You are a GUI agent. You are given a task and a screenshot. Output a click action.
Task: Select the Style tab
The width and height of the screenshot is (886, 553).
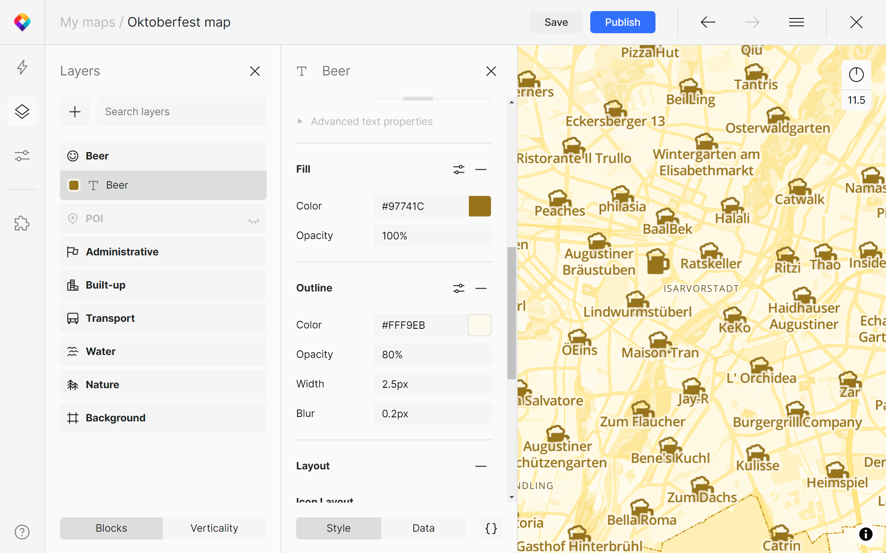(338, 528)
